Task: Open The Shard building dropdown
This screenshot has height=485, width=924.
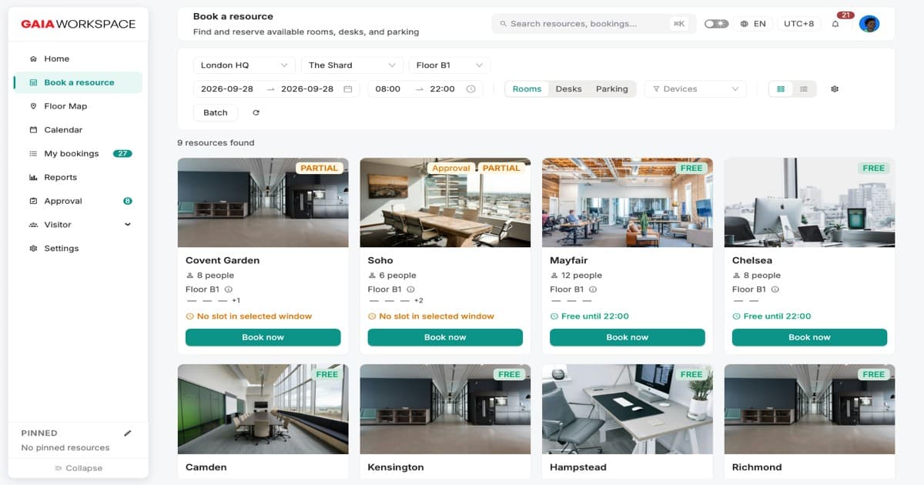Action: point(352,65)
